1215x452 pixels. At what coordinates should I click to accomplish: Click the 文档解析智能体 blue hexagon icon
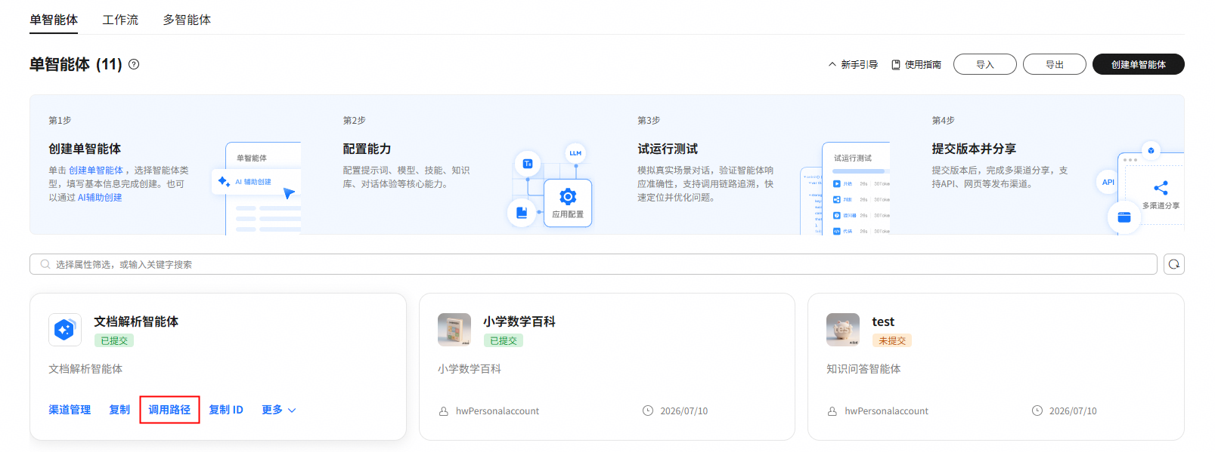[x=65, y=330]
